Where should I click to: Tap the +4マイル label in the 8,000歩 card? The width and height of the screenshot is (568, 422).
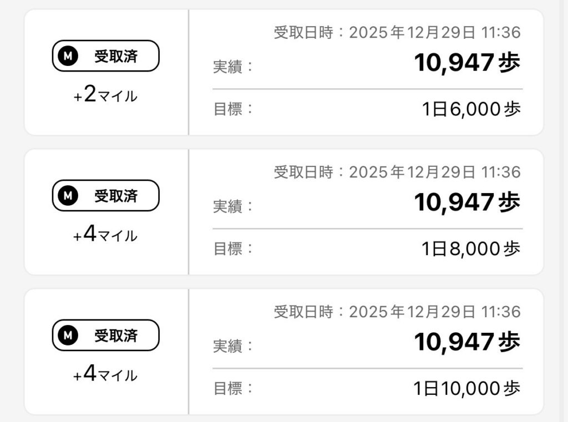pos(105,235)
